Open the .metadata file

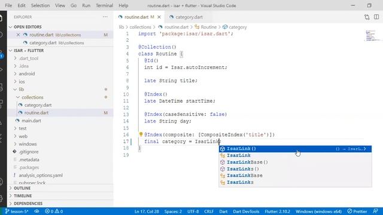point(29,159)
